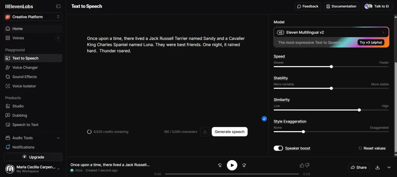This screenshot has width=397, height=177.
Task: Click the Stability slider handle
Action: coord(331,88)
